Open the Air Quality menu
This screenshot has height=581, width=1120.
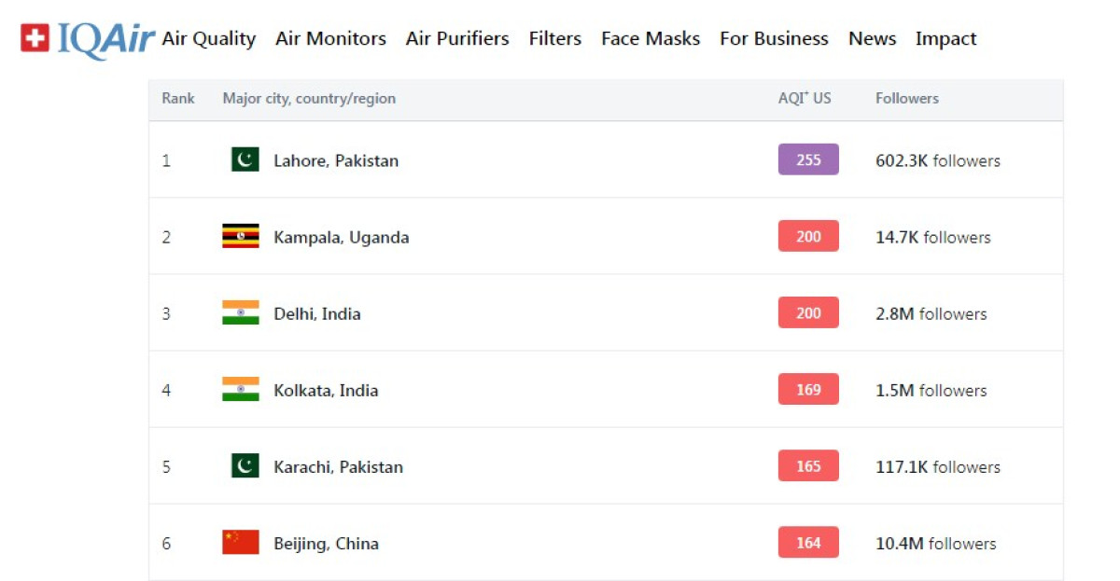click(208, 39)
